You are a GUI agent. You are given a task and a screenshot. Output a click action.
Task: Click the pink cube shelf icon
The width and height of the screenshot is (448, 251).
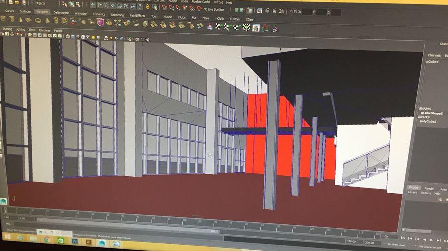[x=100, y=22]
